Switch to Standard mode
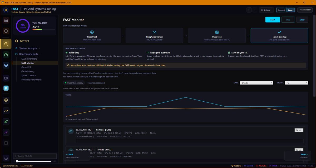 point(281,10)
